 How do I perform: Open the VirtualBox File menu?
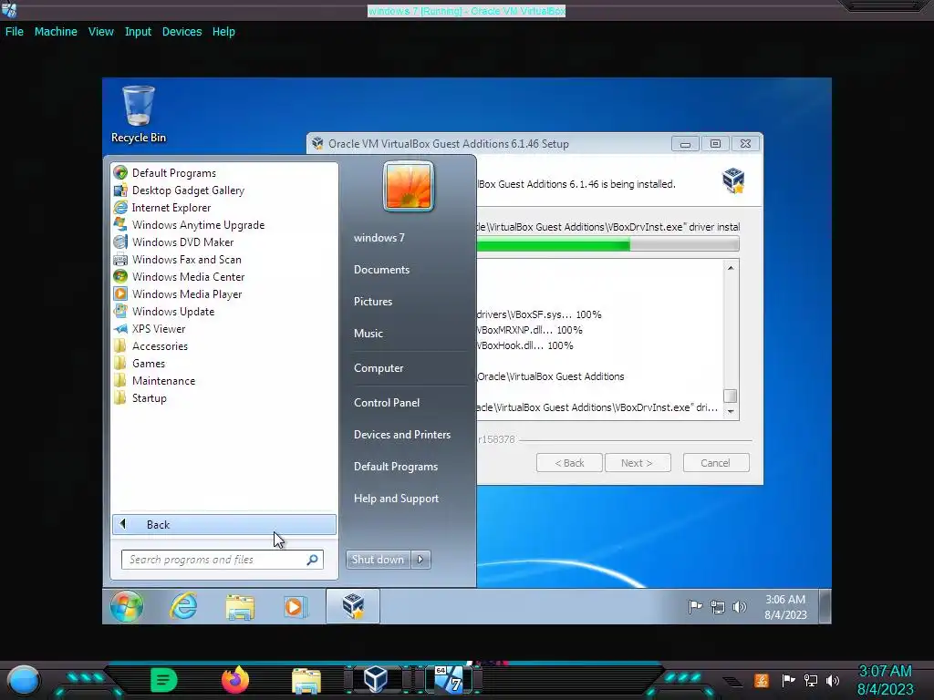click(15, 32)
